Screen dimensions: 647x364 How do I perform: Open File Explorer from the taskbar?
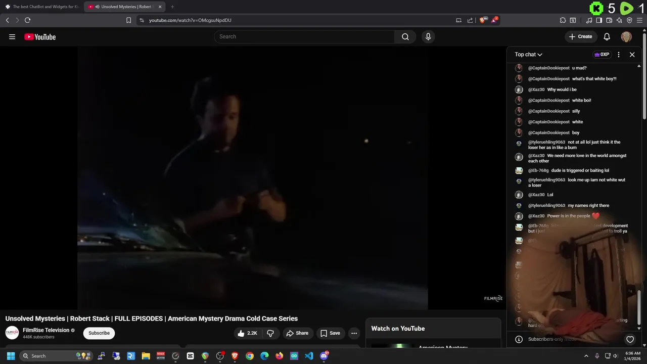[x=146, y=356]
